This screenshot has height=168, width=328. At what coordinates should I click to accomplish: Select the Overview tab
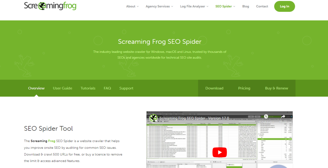coord(36,88)
